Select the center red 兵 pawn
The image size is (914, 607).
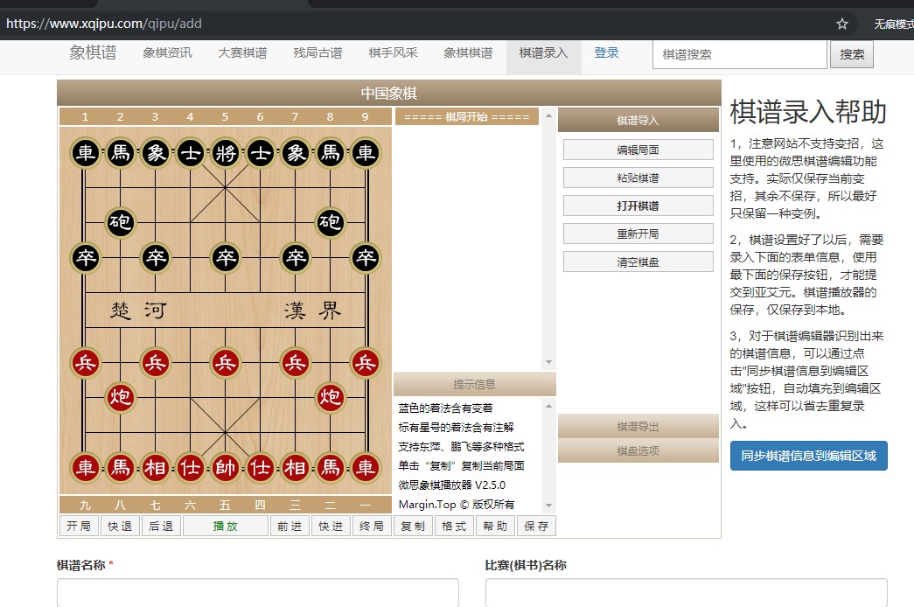click(225, 362)
